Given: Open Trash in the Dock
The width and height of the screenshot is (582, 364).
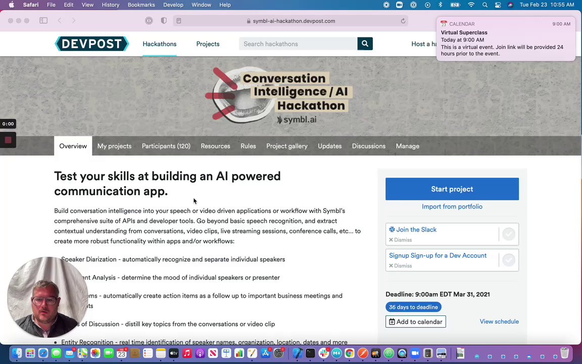Looking at the screenshot, I should click(564, 353).
